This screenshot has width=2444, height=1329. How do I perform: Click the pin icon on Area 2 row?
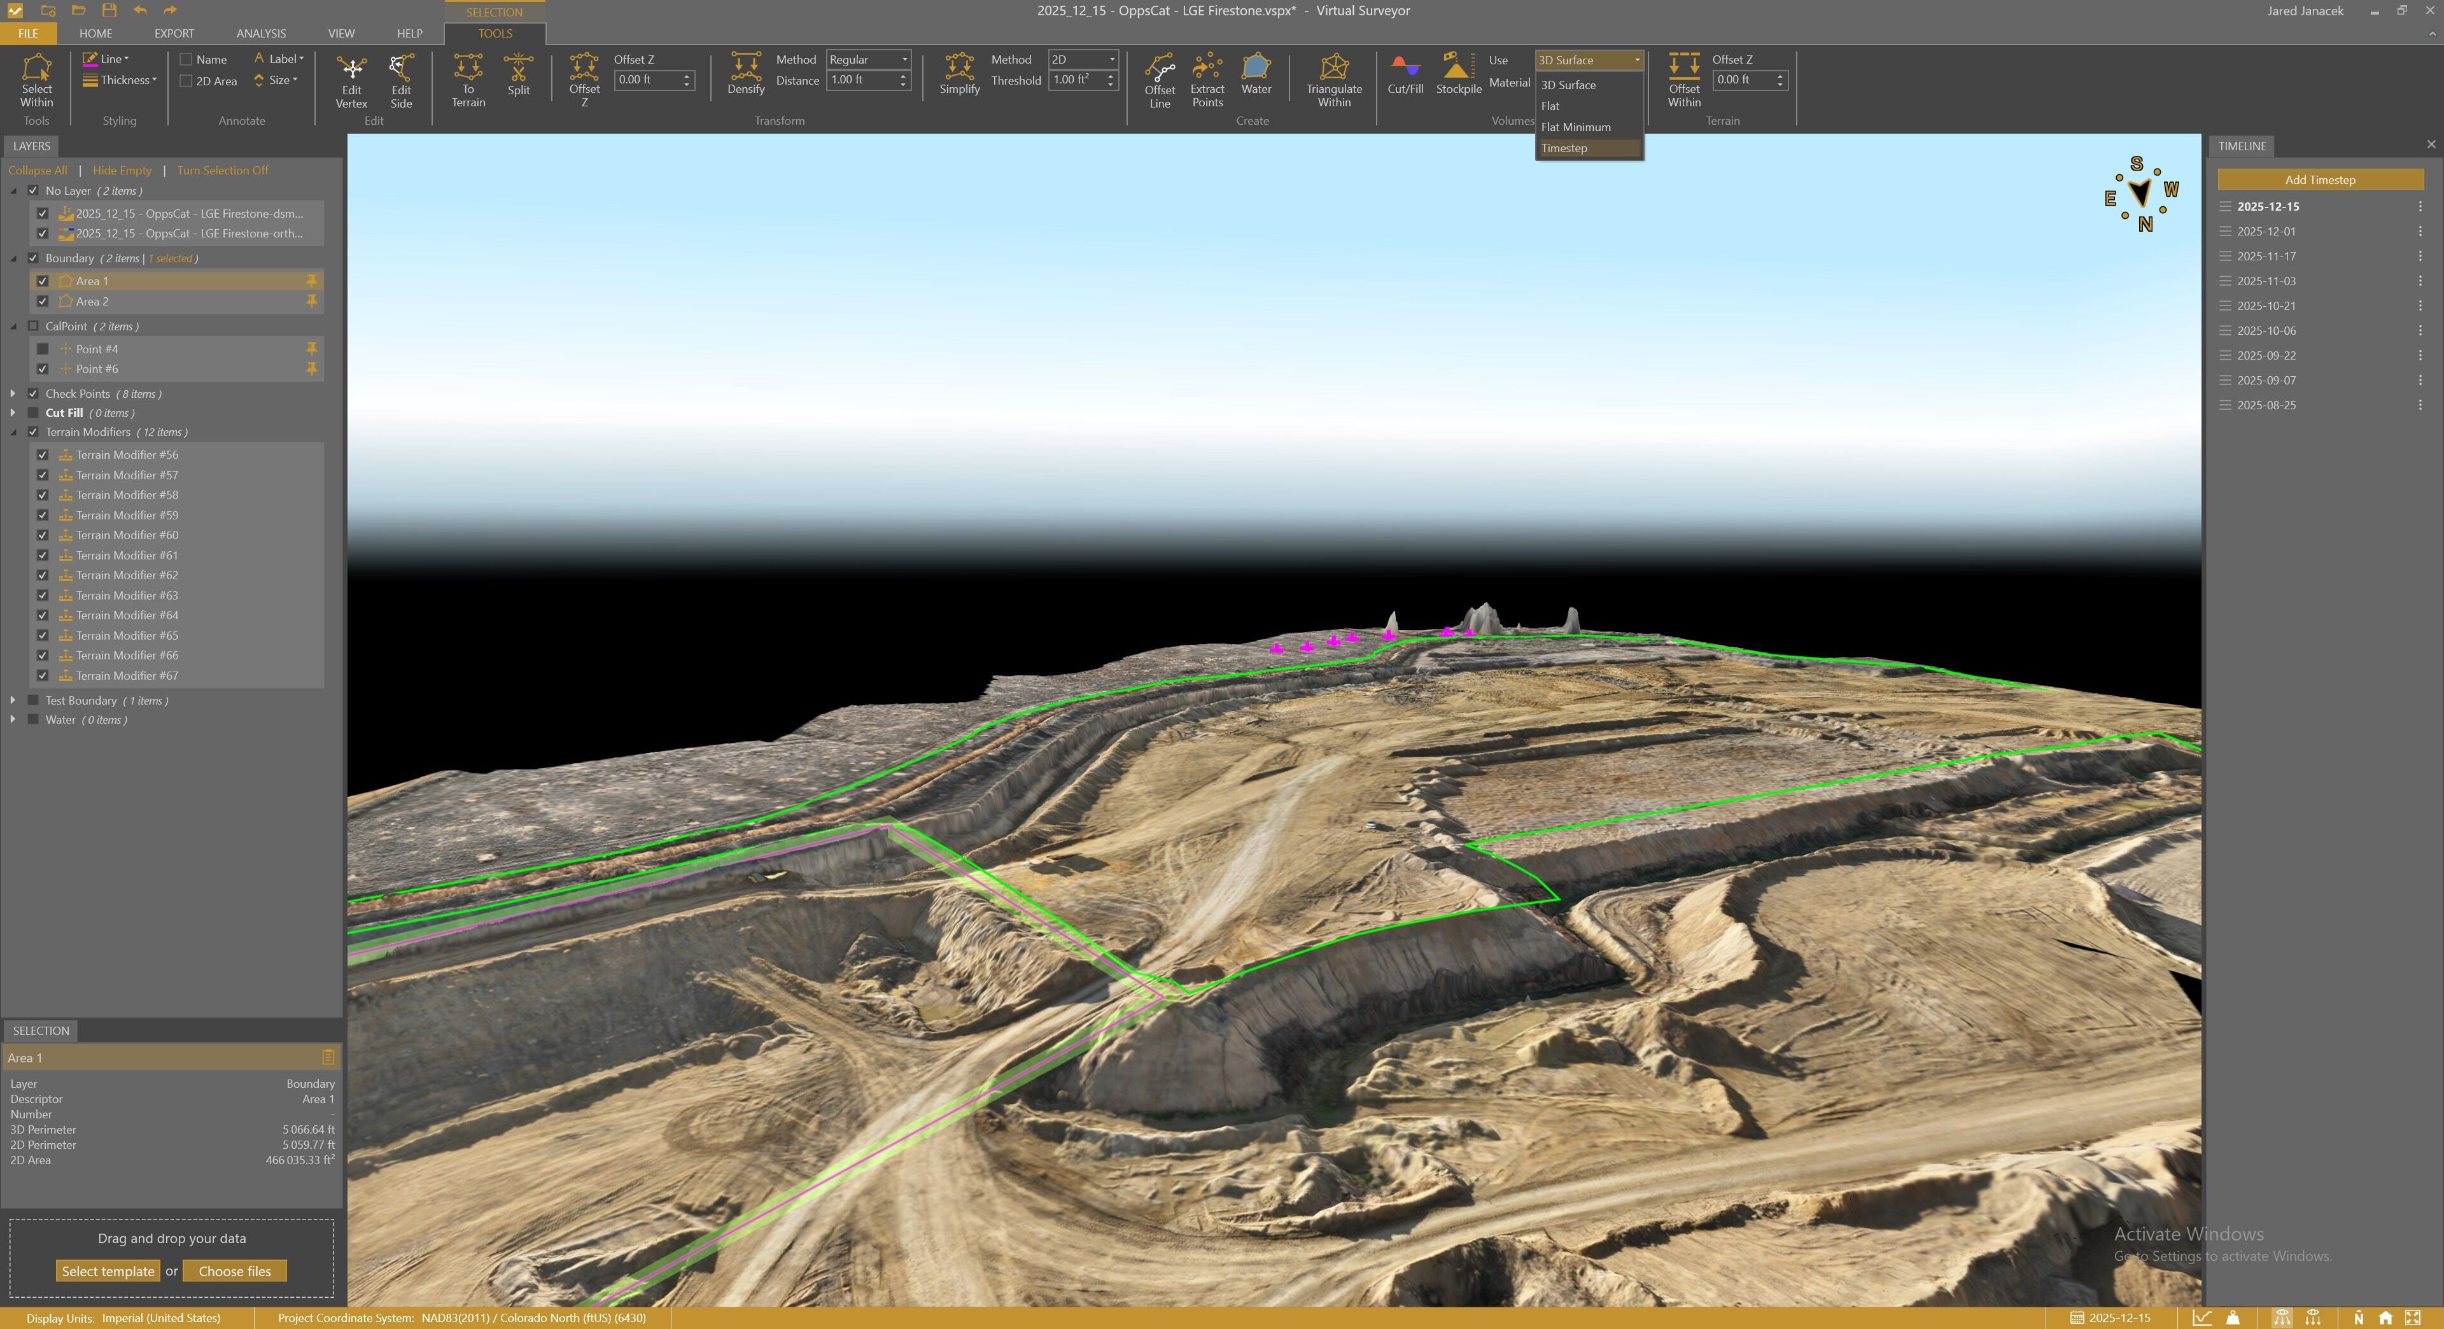311,300
